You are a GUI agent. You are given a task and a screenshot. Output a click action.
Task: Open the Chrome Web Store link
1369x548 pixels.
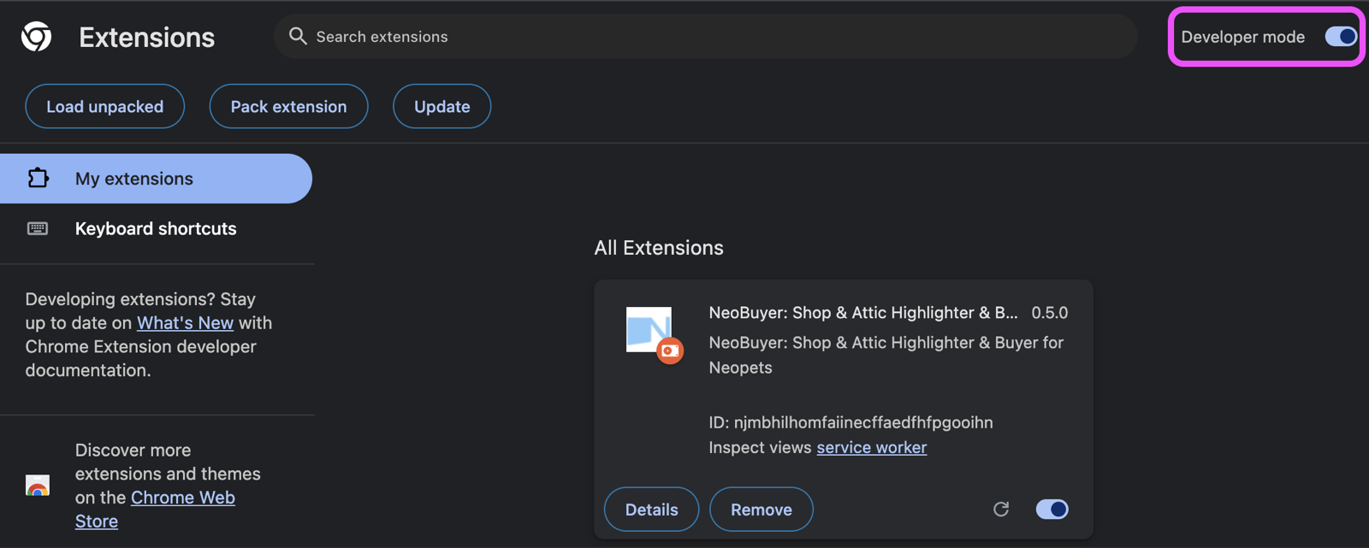155,510
